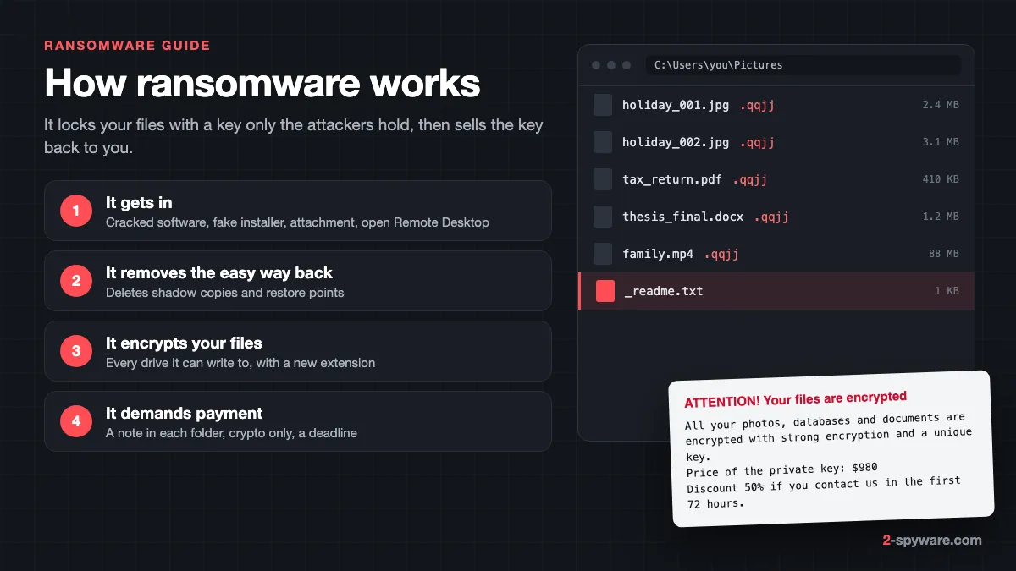The height and width of the screenshot is (571, 1016).
Task: Click the 'It encrypts your files' title
Action: 184,343
